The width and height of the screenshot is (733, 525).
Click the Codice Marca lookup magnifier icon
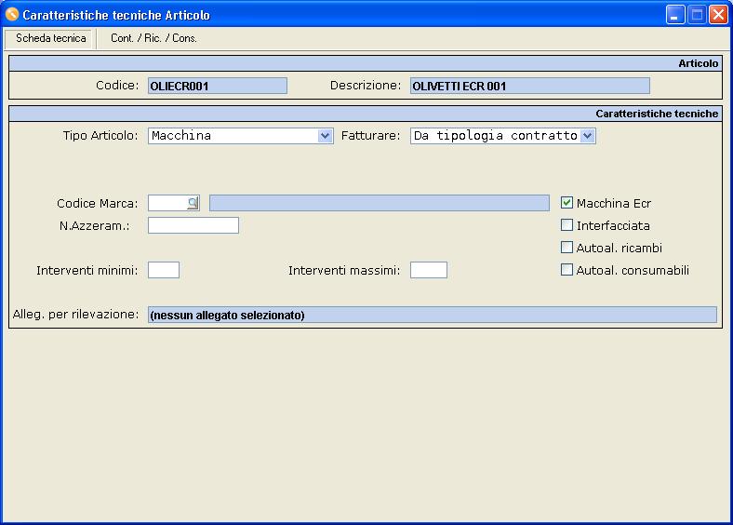(x=193, y=203)
